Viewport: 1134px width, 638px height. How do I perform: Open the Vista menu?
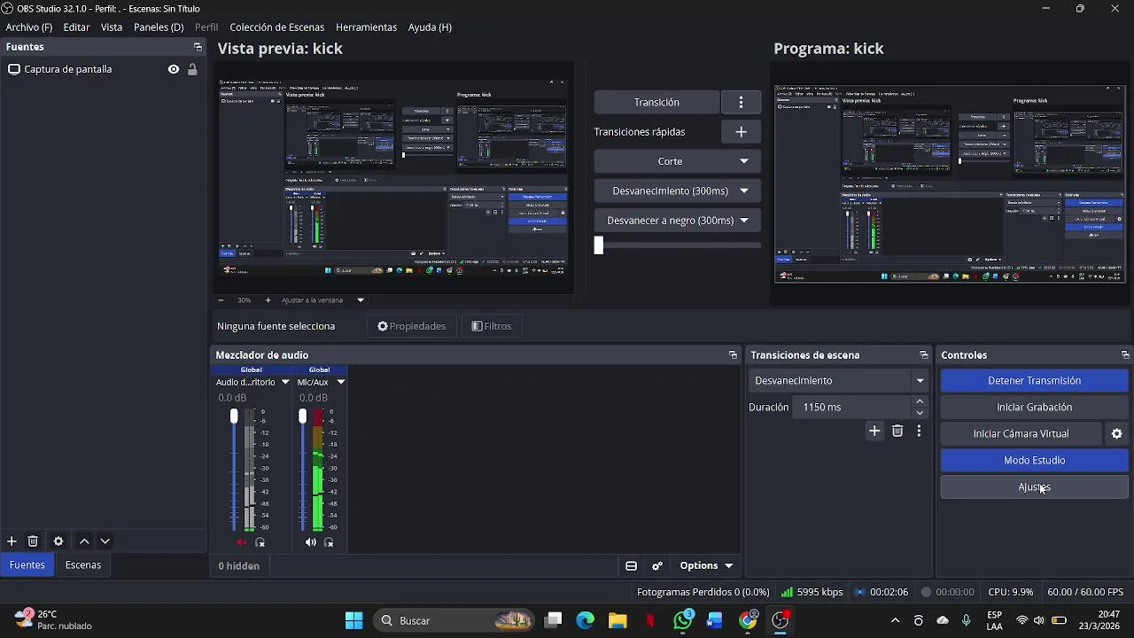[112, 27]
